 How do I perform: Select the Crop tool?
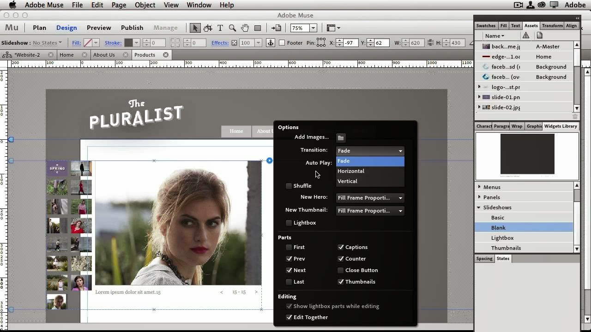point(208,28)
